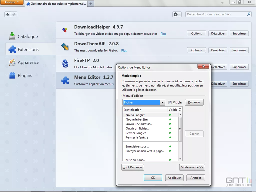Open the Firefox orange menu
The width and height of the screenshot is (256, 192).
tap(12, 2)
